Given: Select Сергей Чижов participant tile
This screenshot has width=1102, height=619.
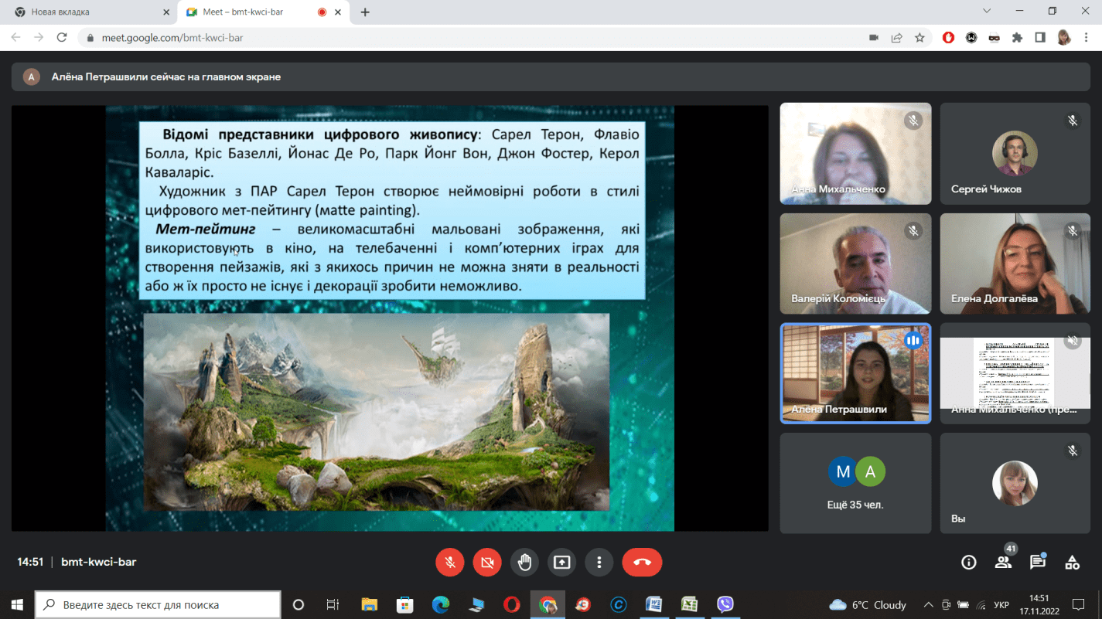Looking at the screenshot, I should [1015, 154].
